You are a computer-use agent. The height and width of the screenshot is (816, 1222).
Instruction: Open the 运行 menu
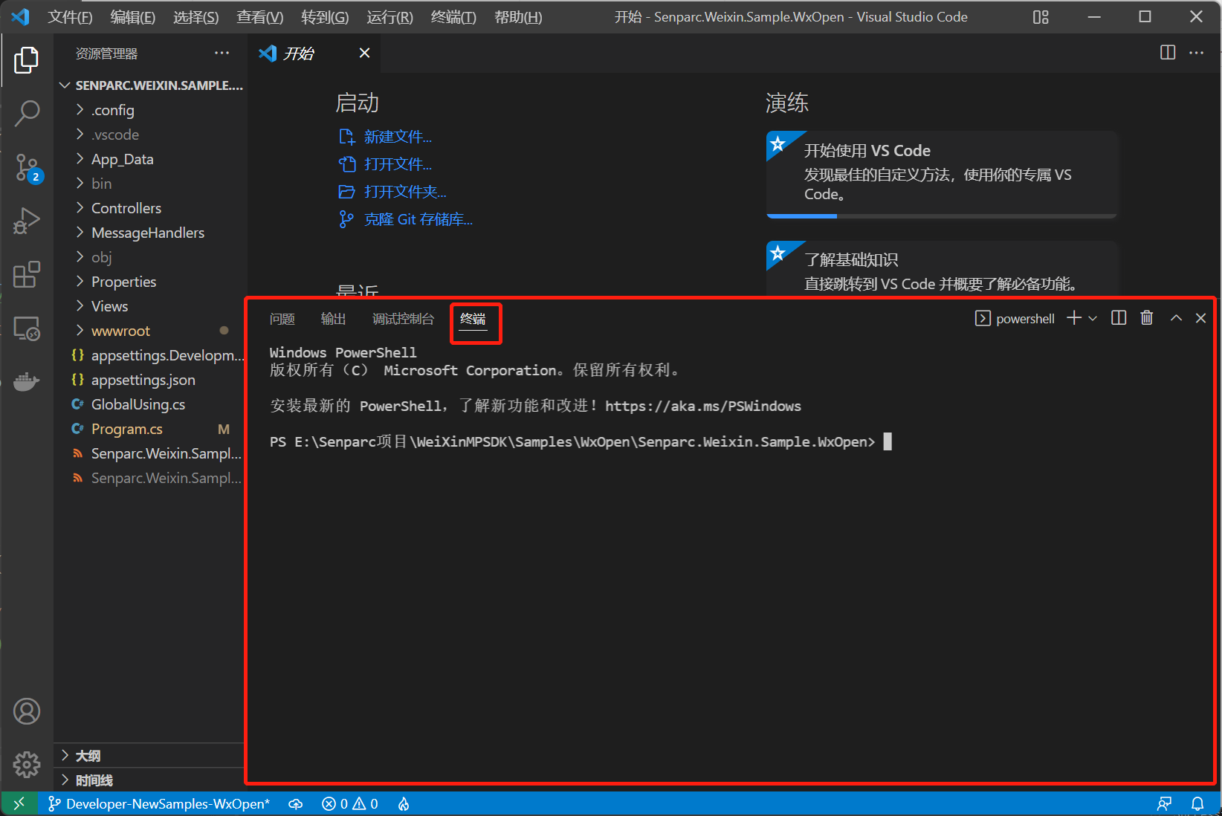click(x=389, y=16)
